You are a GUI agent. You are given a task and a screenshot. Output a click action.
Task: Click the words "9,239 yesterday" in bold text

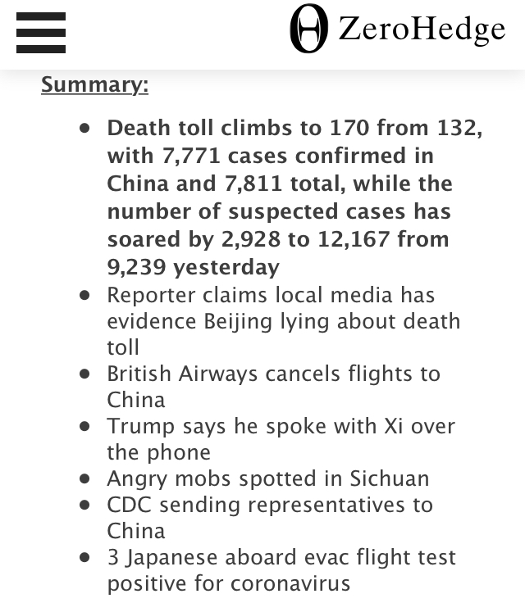[194, 267]
